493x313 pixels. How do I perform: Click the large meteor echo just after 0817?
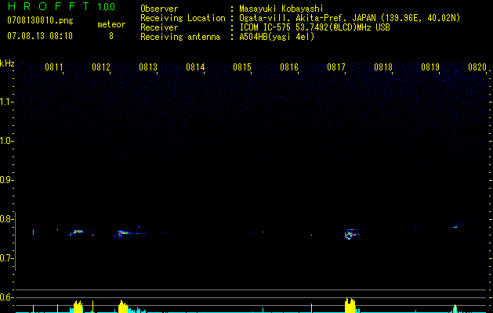(351, 234)
